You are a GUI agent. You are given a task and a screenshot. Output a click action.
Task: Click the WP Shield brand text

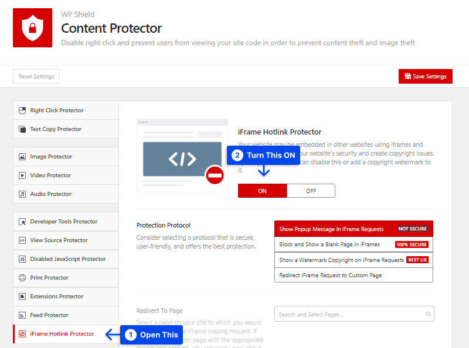pyautogui.click(x=78, y=14)
